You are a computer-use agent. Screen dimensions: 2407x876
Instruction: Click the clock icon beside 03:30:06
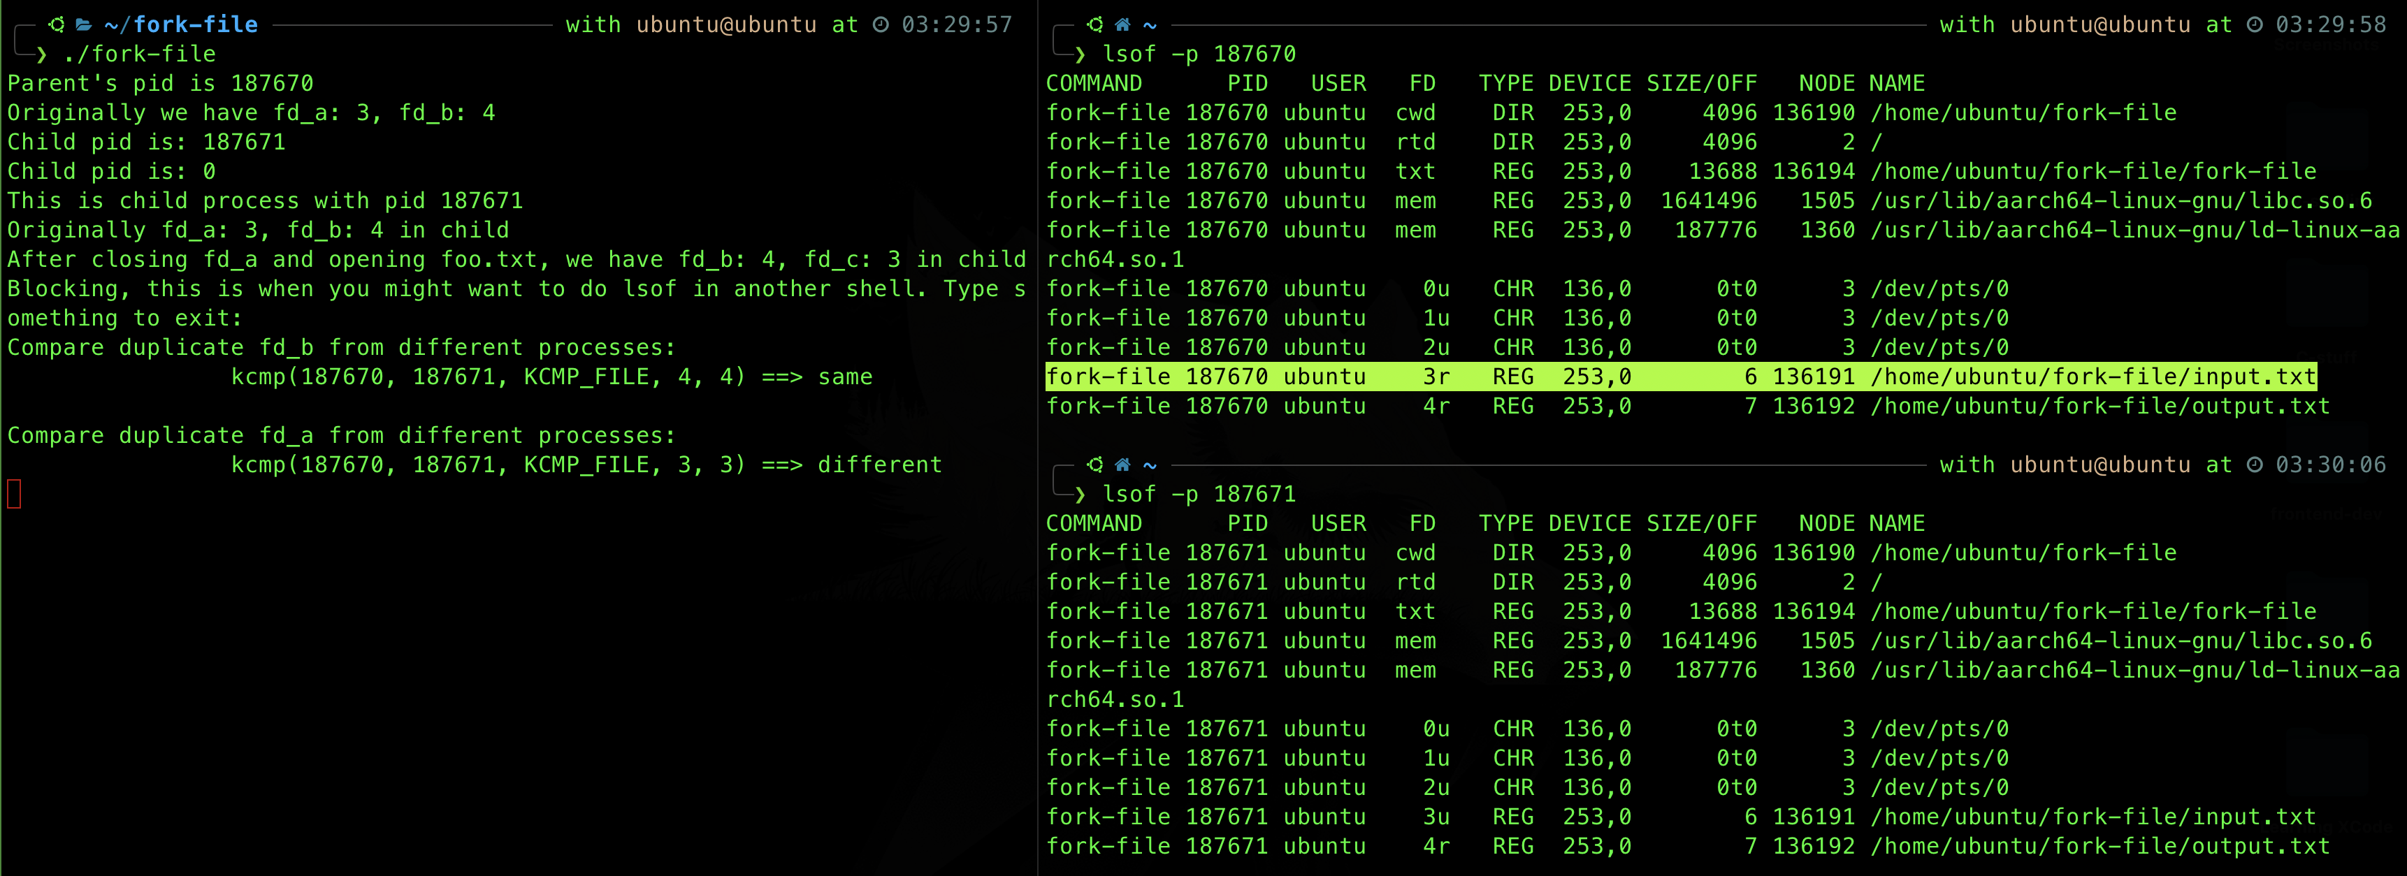(x=2254, y=464)
